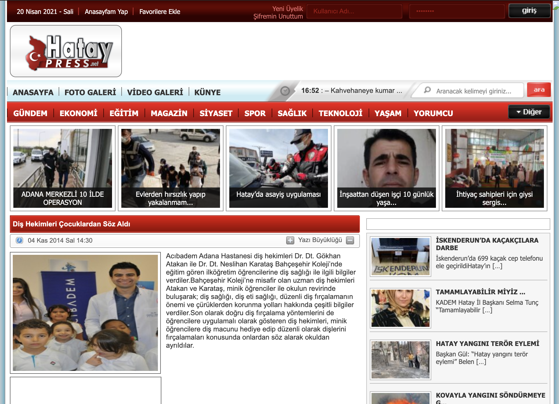Click the magnifier icon in search box
The image size is (559, 404).
427,90
